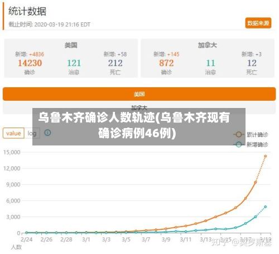This screenshot has height=254, width=279.
Task: Click the 3/9 x-axis date label
Action: 166,239
